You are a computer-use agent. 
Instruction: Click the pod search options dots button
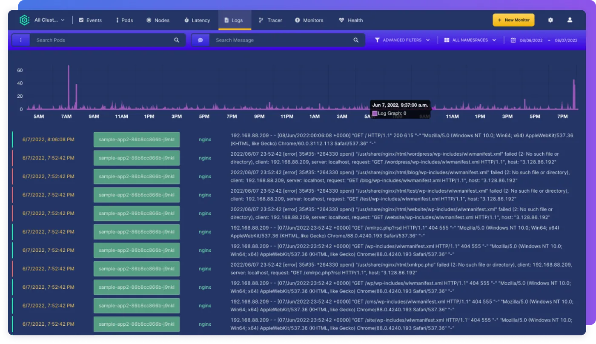point(20,40)
